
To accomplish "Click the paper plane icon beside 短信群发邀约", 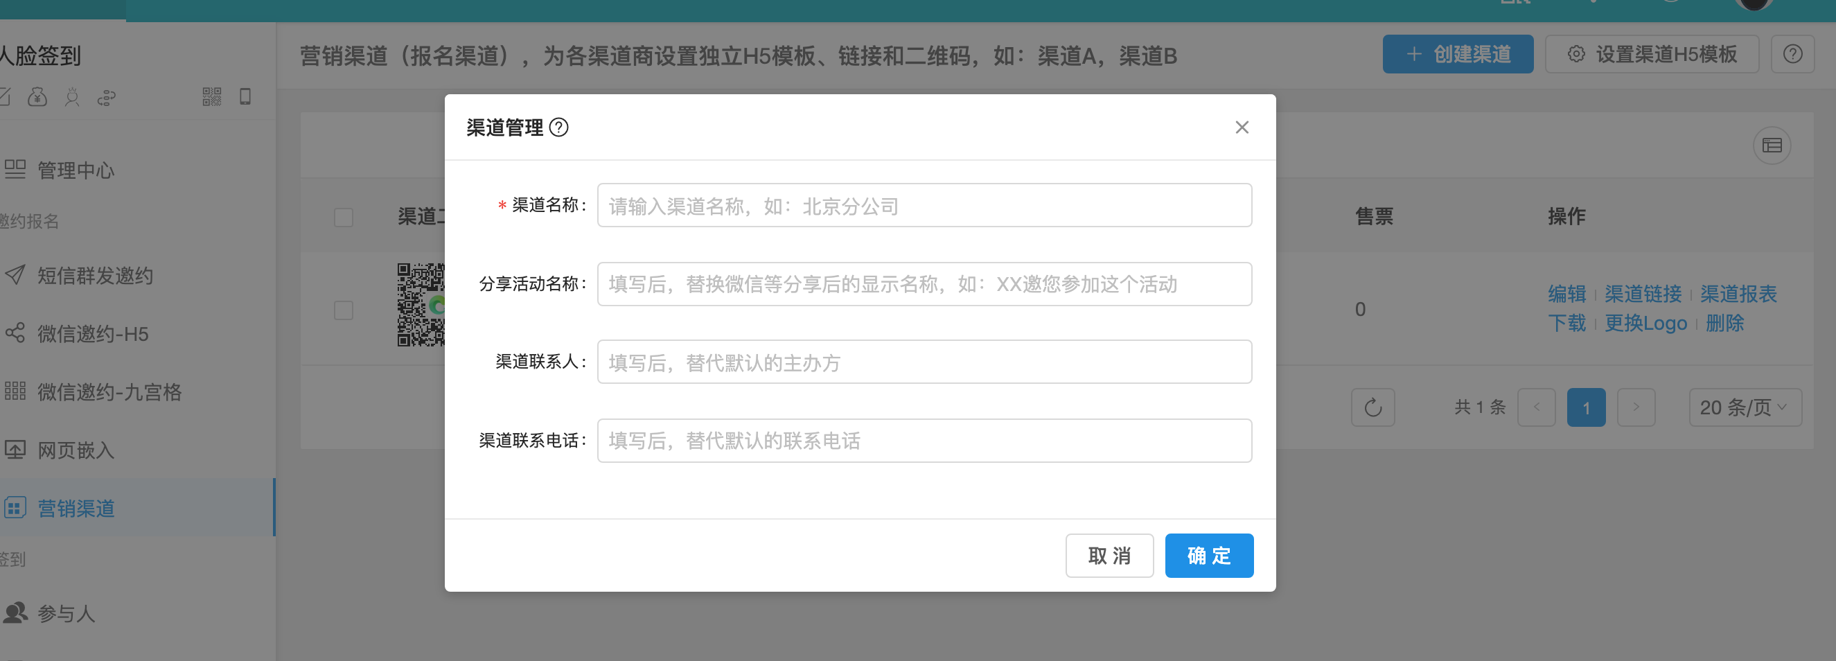I will (x=15, y=274).
